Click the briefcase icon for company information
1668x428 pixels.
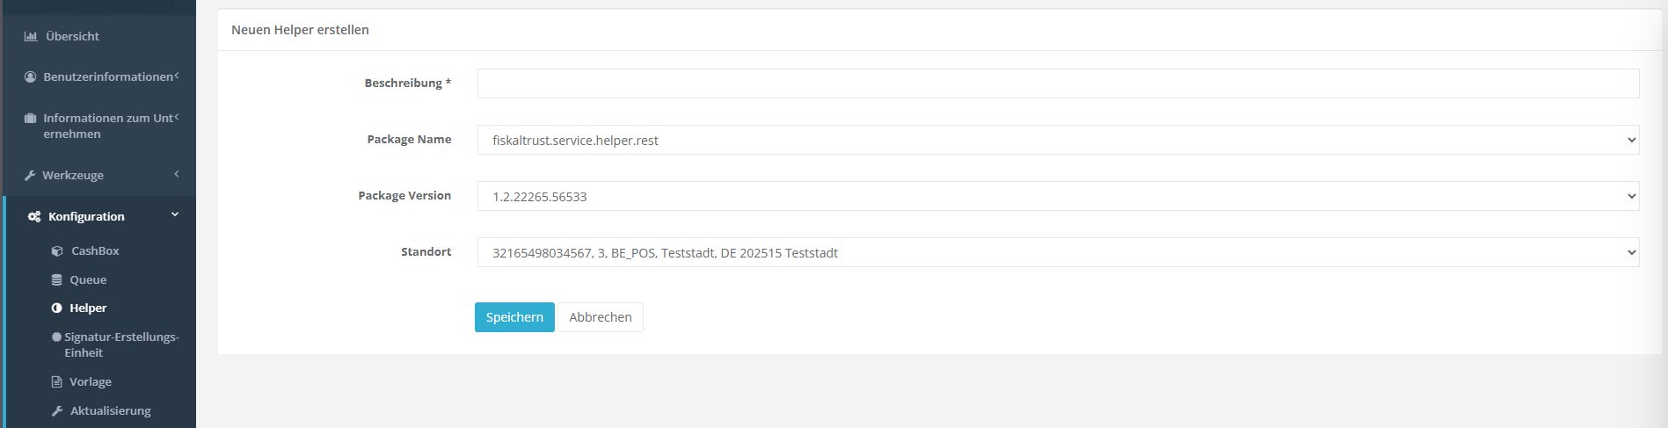(31, 119)
